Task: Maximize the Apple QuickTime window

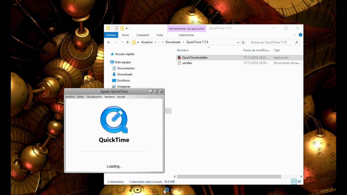Action: pyautogui.click(x=156, y=92)
